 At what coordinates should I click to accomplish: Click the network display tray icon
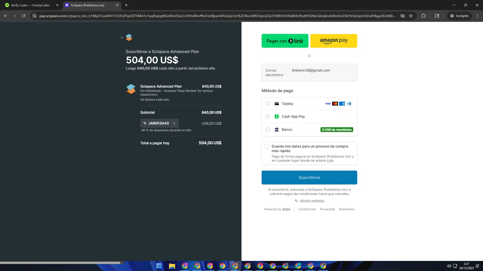455,266
